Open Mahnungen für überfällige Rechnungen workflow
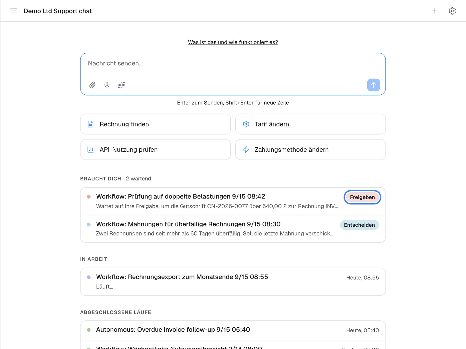 (233, 229)
